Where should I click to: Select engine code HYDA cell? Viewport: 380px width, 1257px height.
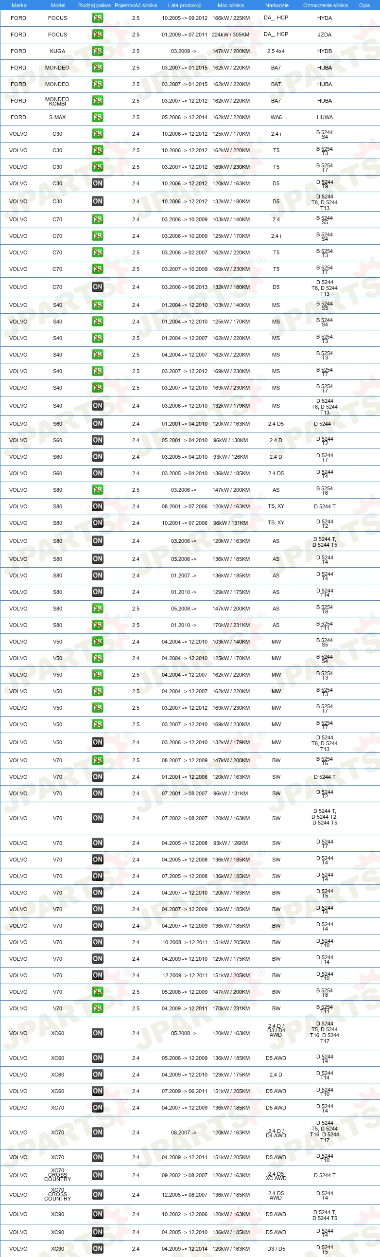[325, 18]
